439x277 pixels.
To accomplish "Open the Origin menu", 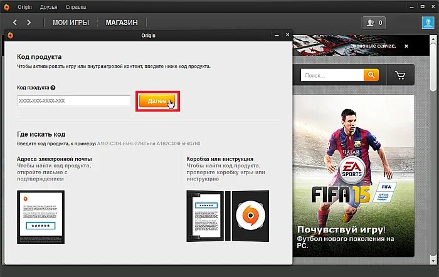I will click(24, 7).
